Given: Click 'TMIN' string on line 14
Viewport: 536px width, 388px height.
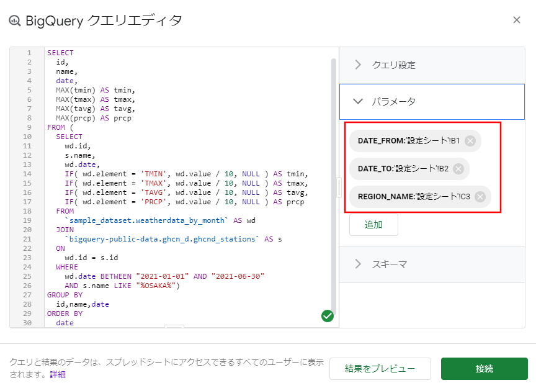Looking at the screenshot, I should [x=153, y=174].
